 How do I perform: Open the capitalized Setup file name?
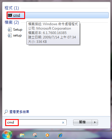click(18, 30)
